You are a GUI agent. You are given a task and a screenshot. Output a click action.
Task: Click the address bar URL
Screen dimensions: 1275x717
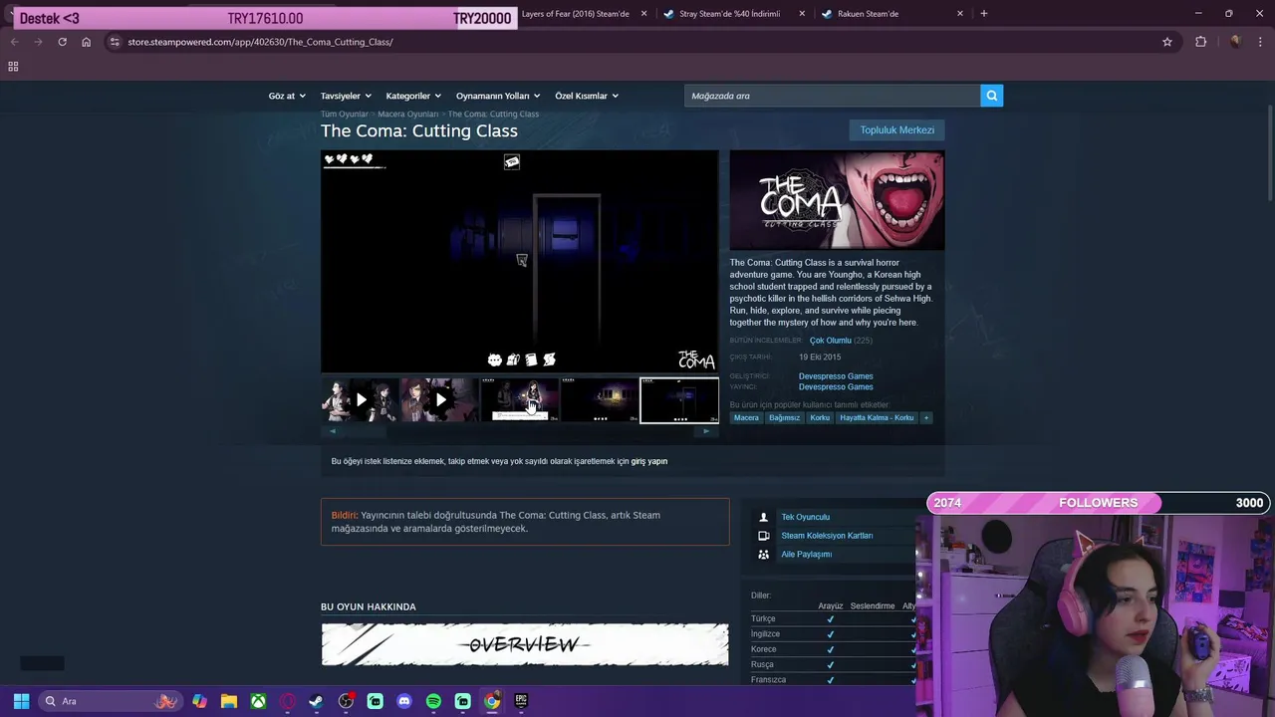(x=260, y=42)
